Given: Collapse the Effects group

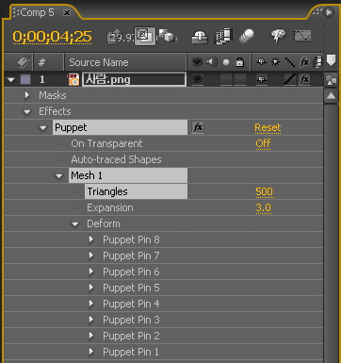Looking at the screenshot, I should (x=27, y=112).
